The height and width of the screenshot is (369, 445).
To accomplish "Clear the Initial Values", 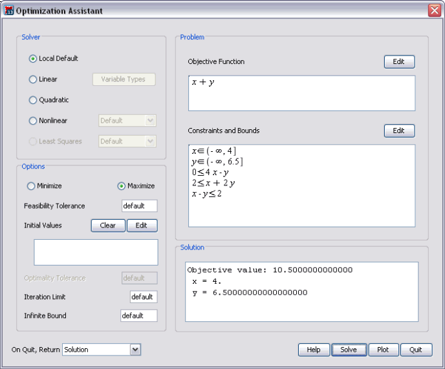I will (x=108, y=226).
